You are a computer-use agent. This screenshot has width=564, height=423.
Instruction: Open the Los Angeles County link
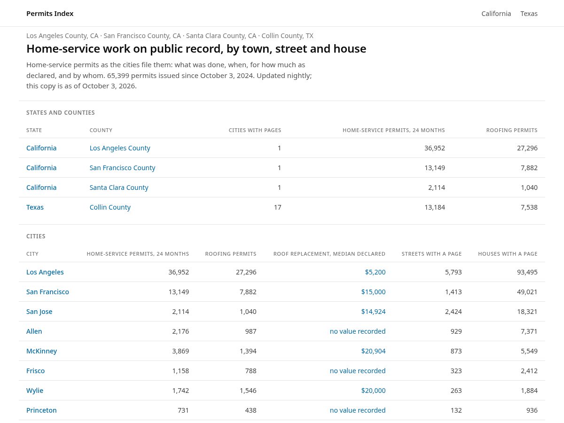tap(120, 148)
